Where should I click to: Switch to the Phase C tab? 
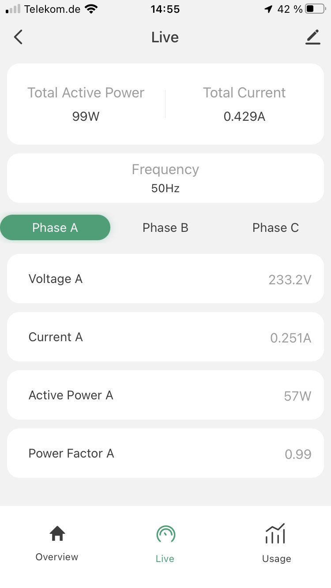pos(275,227)
